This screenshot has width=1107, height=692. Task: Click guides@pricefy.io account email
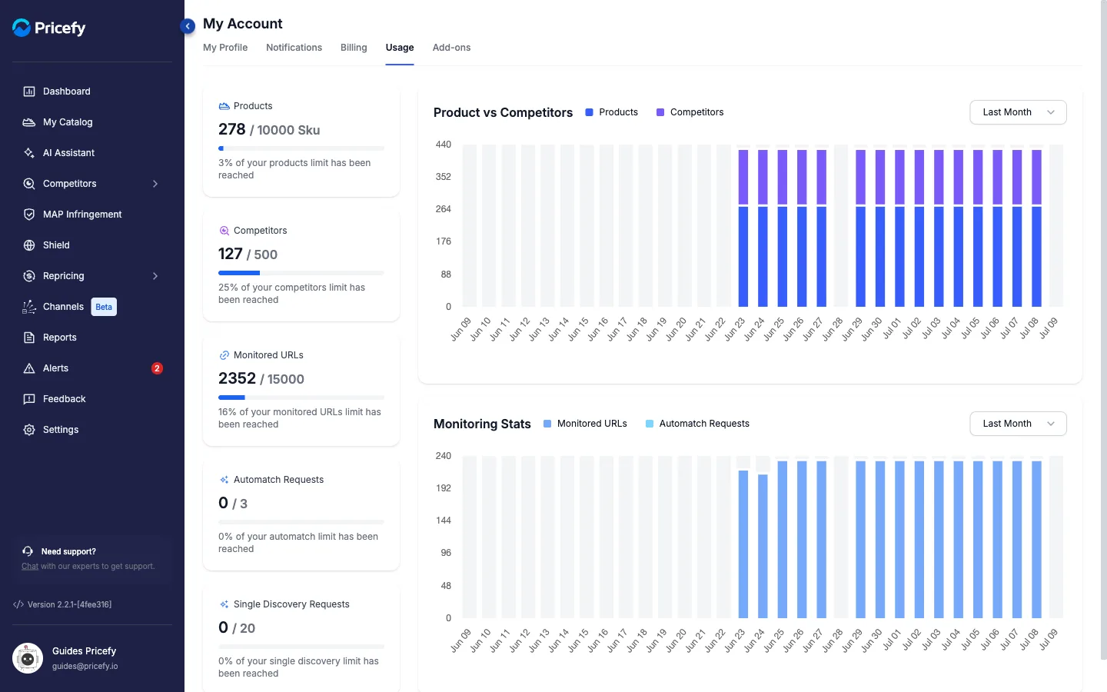(85, 667)
